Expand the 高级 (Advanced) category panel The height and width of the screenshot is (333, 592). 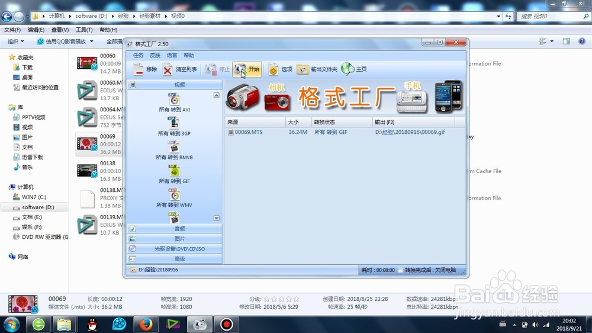(x=175, y=259)
